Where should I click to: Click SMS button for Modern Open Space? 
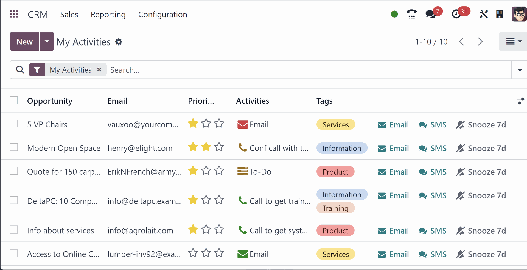pos(433,148)
